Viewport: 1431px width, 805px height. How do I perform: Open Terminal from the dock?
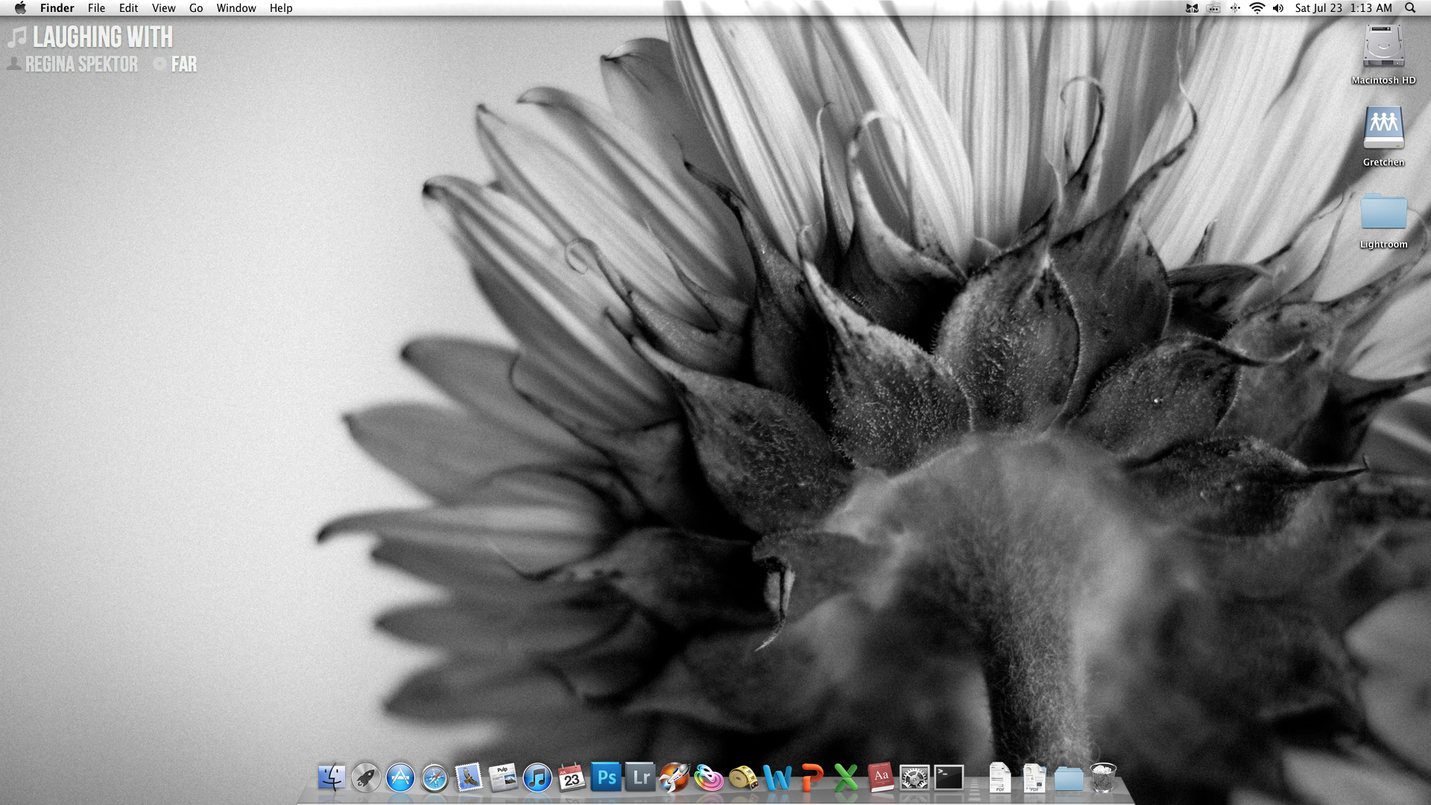(x=949, y=777)
